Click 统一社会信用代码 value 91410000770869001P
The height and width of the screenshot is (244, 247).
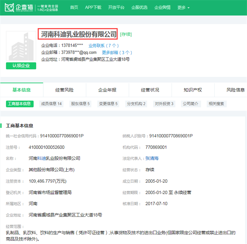pos(62,136)
